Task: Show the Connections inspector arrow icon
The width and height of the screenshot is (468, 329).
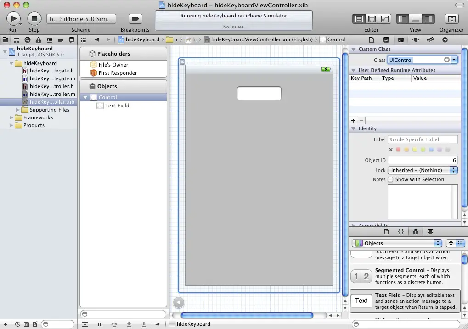Action: [x=445, y=40]
